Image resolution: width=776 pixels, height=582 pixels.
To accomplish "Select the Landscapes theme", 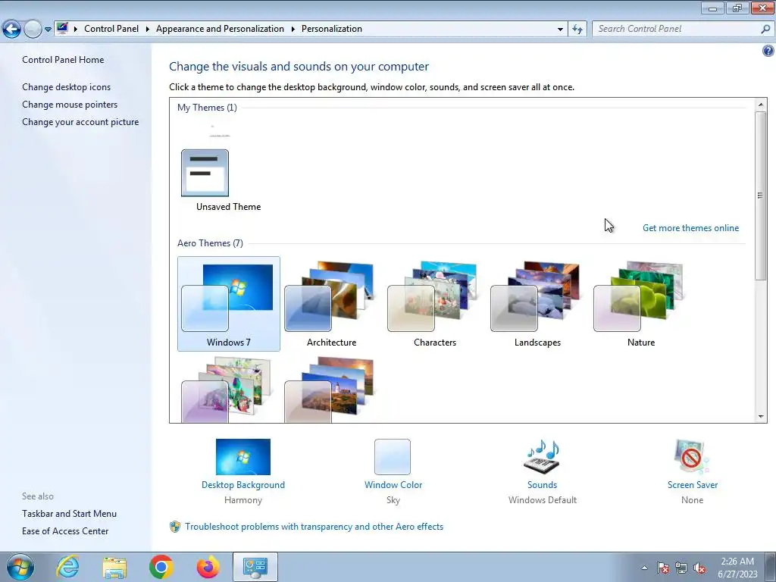I will click(x=537, y=303).
